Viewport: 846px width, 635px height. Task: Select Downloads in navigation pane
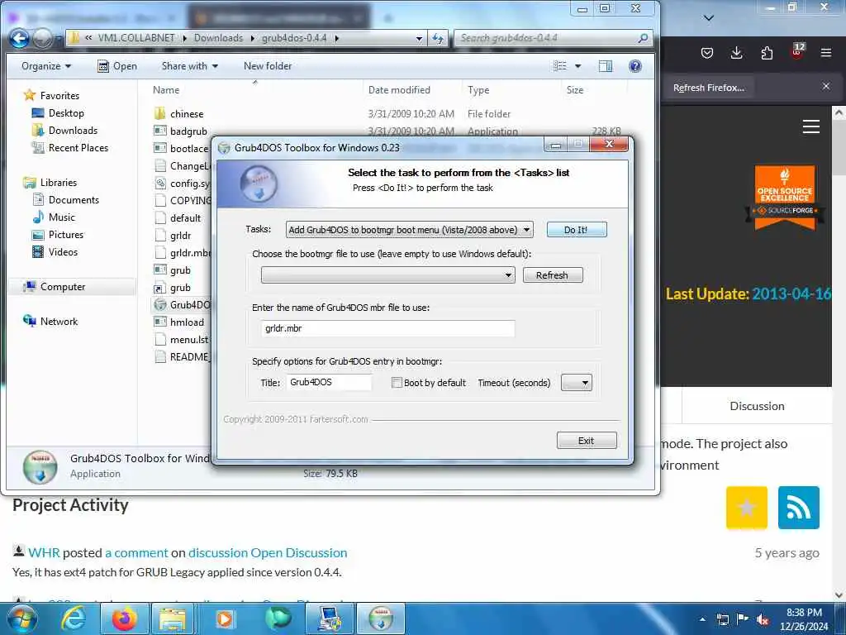pos(64,130)
